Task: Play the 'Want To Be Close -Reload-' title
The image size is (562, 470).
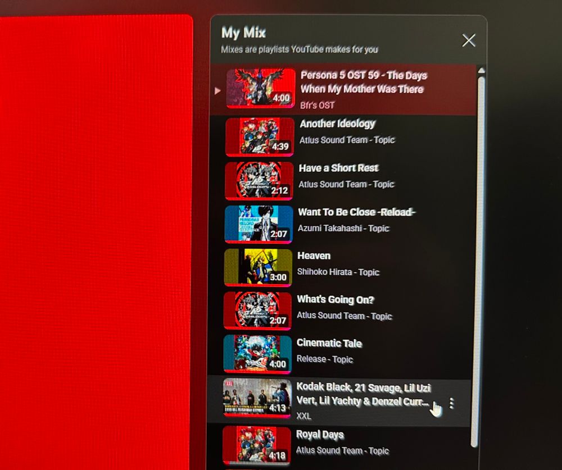Action: [357, 212]
